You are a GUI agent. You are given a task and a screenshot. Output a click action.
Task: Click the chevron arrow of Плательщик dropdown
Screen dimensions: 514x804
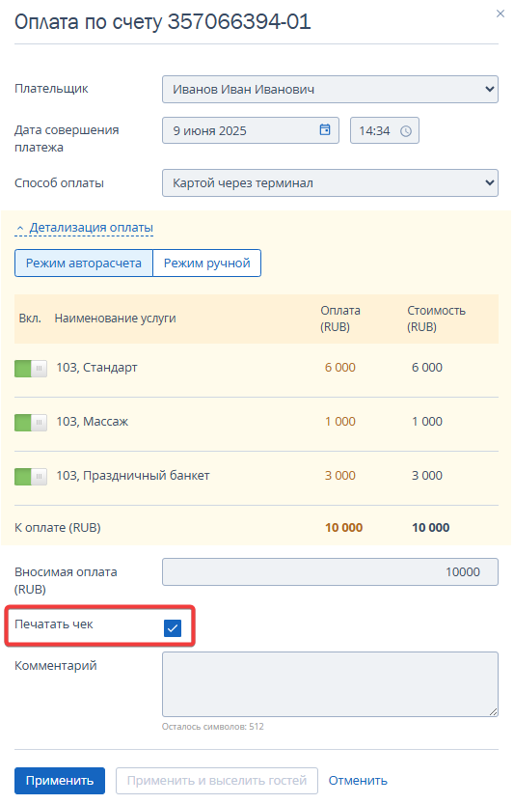click(x=489, y=89)
